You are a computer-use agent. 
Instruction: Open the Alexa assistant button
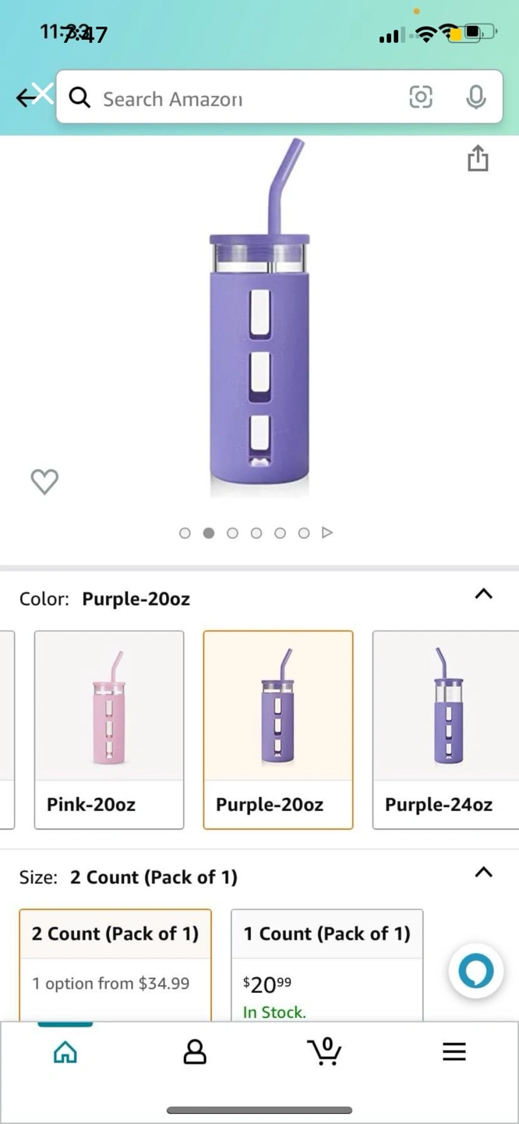tap(476, 972)
